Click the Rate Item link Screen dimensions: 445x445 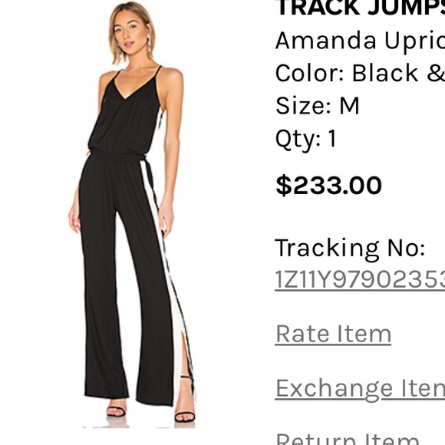coord(333,335)
